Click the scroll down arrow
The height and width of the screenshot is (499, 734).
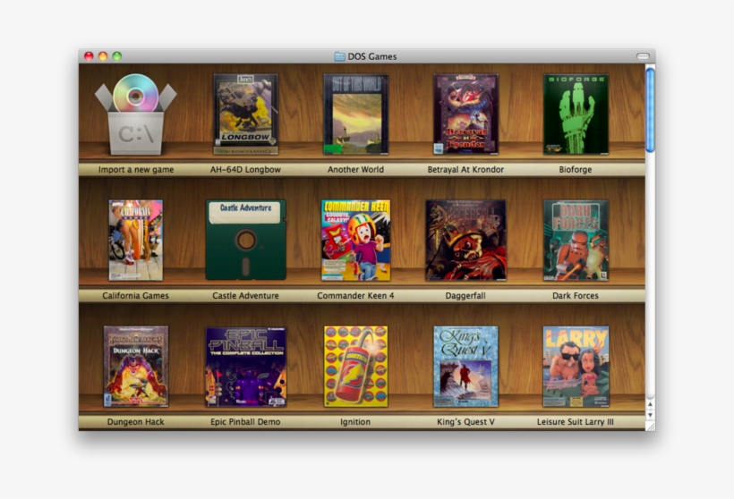pyautogui.click(x=650, y=415)
